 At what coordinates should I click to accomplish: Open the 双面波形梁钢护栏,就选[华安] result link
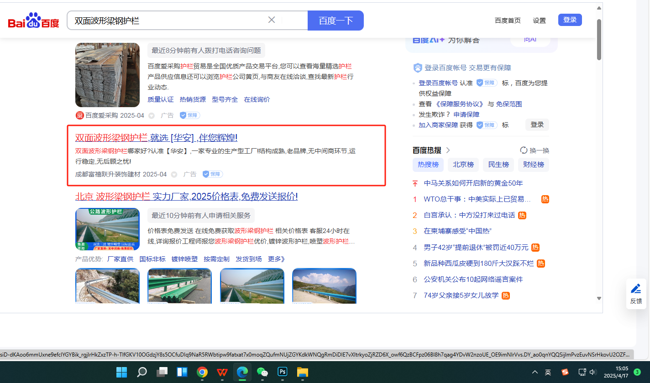pyautogui.click(x=156, y=138)
